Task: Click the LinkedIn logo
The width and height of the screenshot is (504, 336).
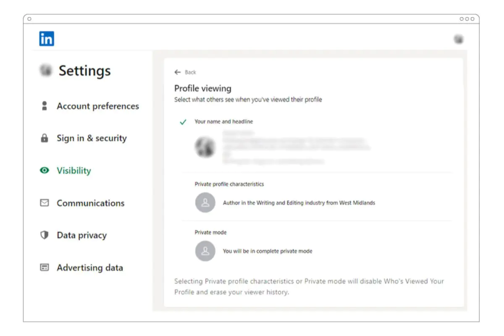Action: point(46,38)
